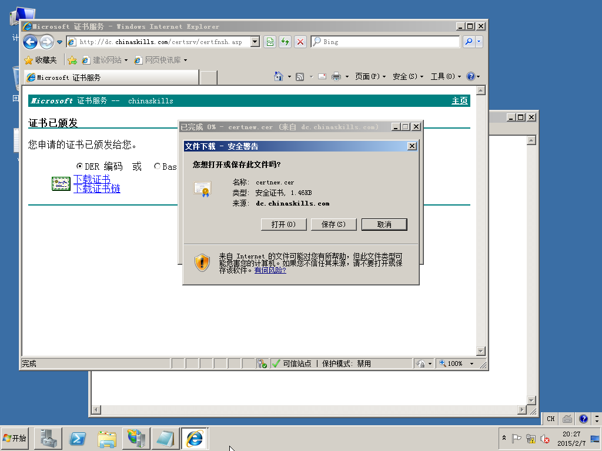Open the 页面(P) menu

pyautogui.click(x=370, y=77)
